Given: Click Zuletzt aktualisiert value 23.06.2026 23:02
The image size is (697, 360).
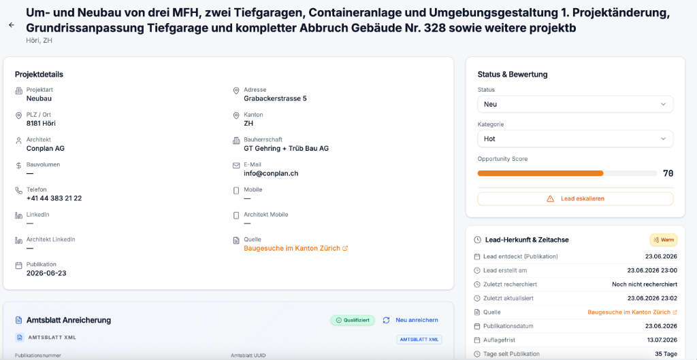Looking at the screenshot, I should (652, 298).
